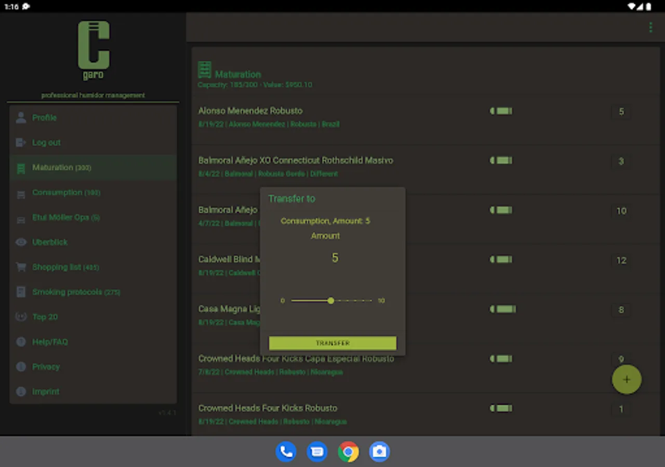The image size is (665, 467).
Task: Open Messages app from the dock
Action: 317,451
